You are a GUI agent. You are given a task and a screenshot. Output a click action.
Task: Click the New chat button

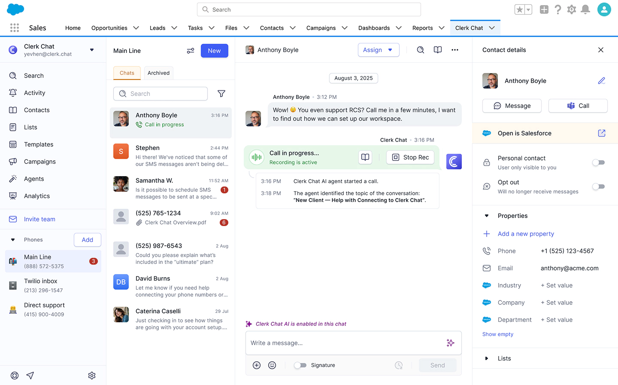215,51
